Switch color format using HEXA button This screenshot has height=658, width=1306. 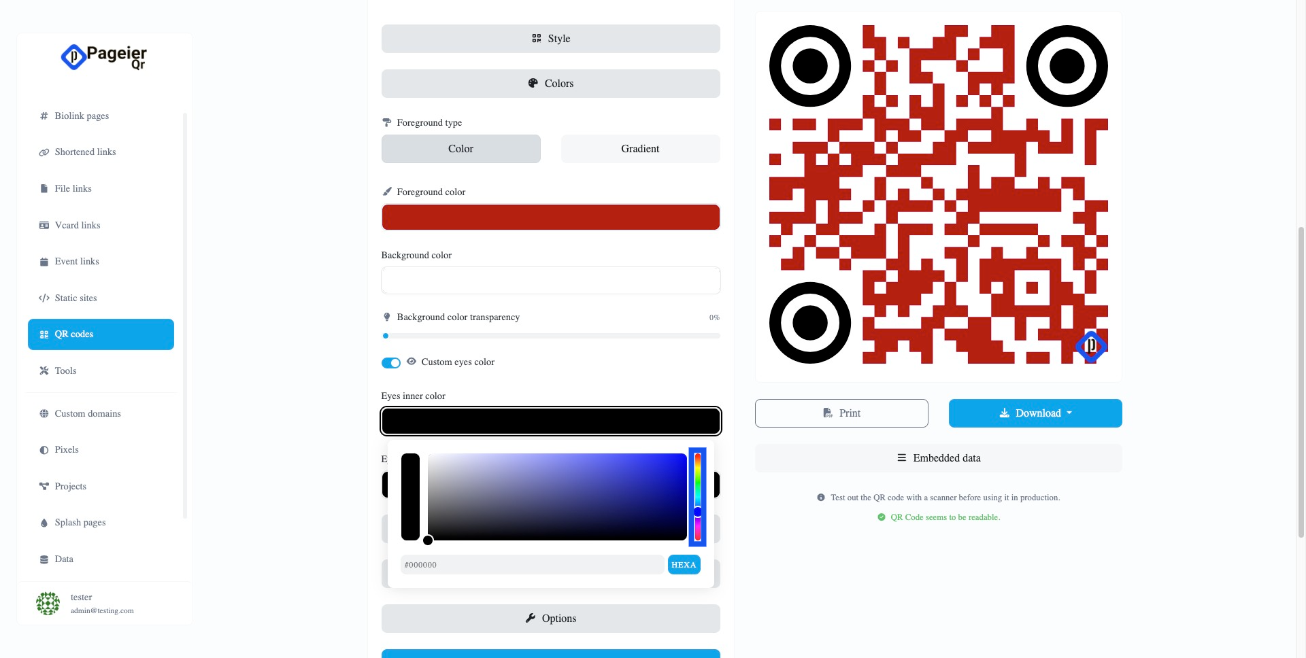tap(684, 565)
